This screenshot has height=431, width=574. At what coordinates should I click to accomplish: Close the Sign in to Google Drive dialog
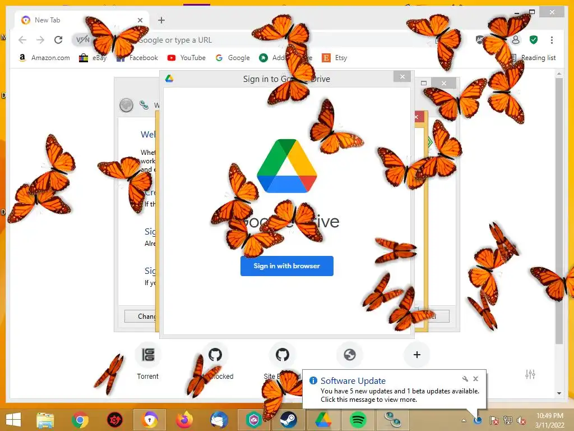pos(402,76)
